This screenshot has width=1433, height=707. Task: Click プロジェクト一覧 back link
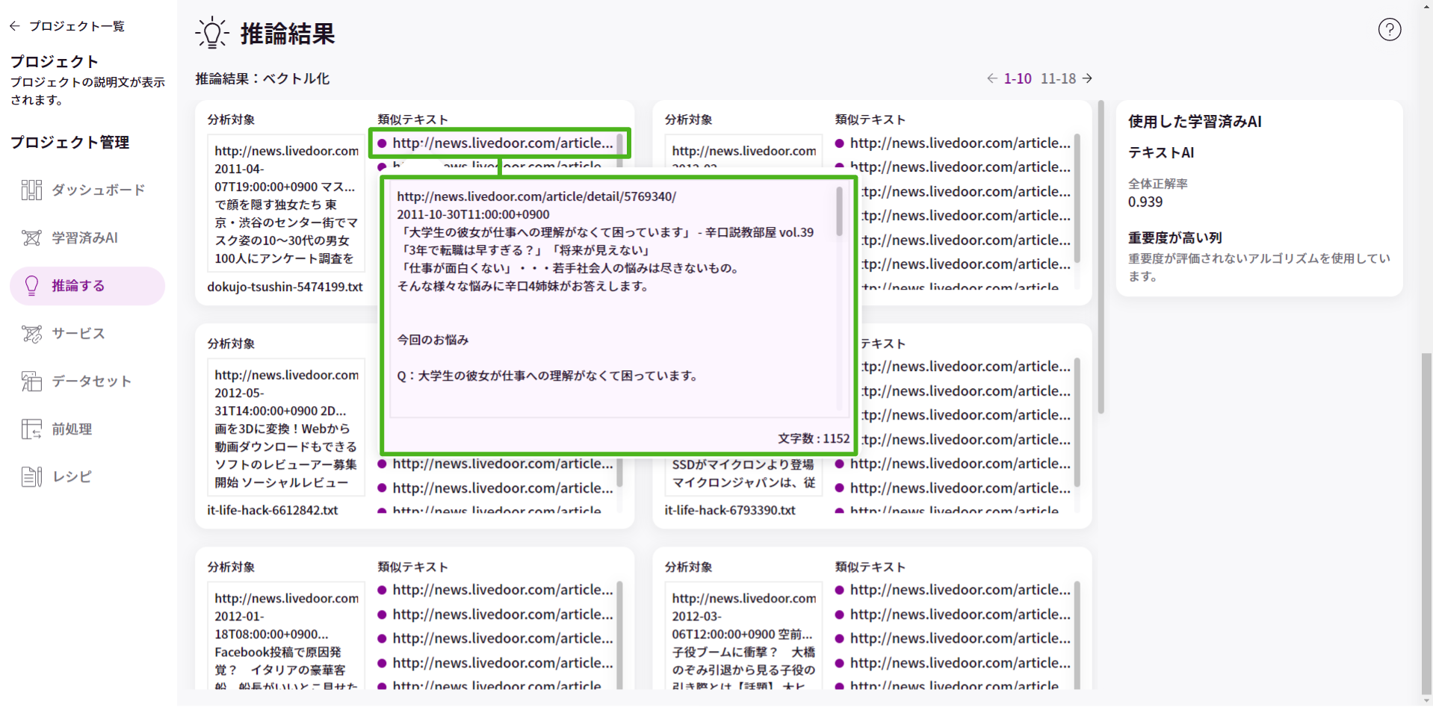click(x=77, y=26)
